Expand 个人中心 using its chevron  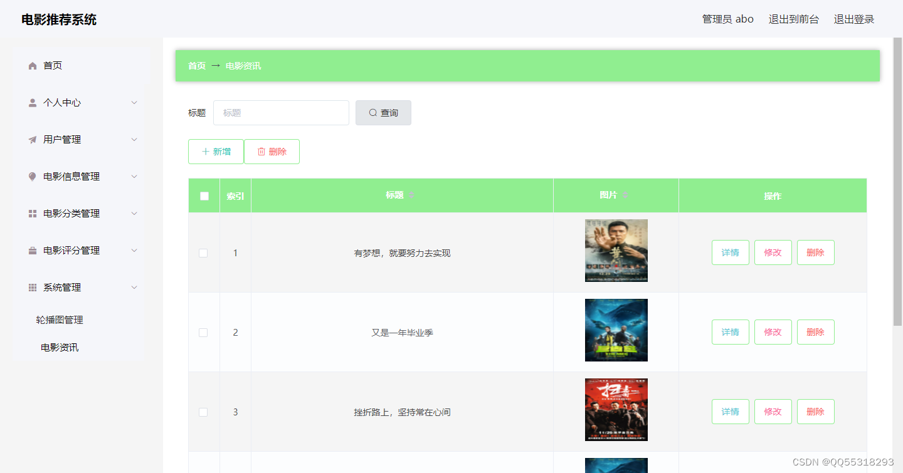pos(134,103)
